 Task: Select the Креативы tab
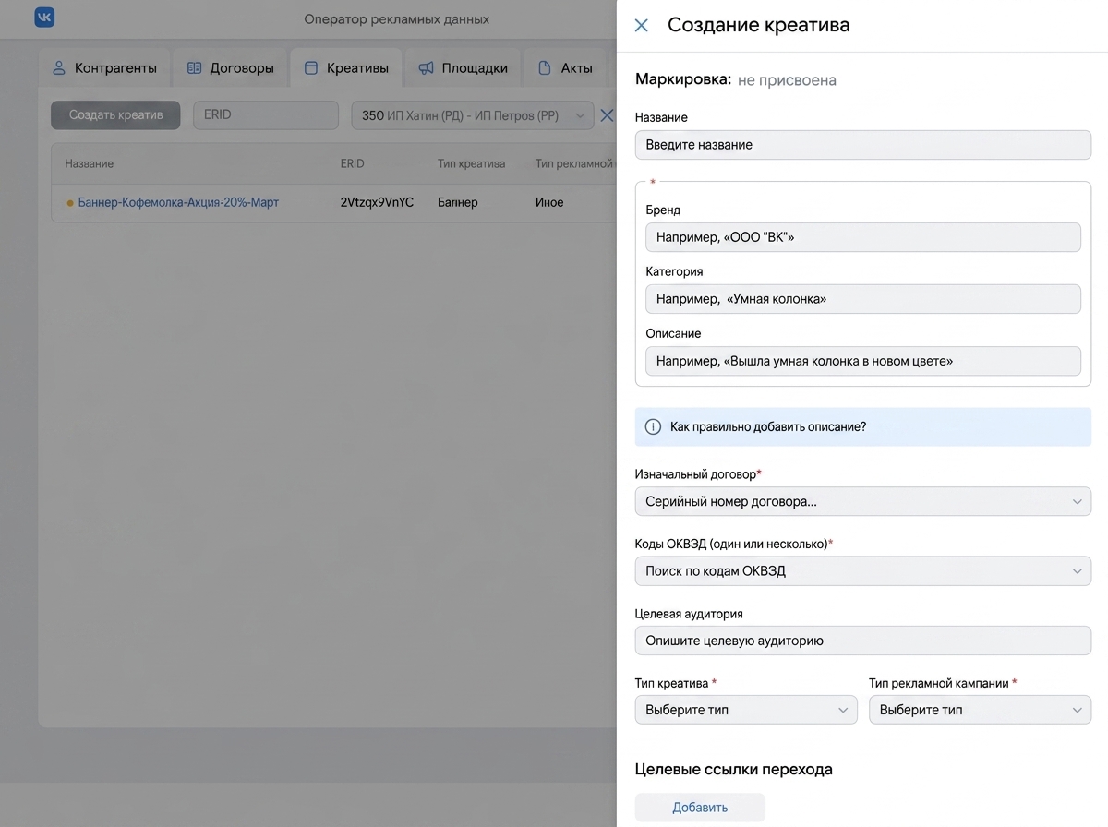coord(346,67)
